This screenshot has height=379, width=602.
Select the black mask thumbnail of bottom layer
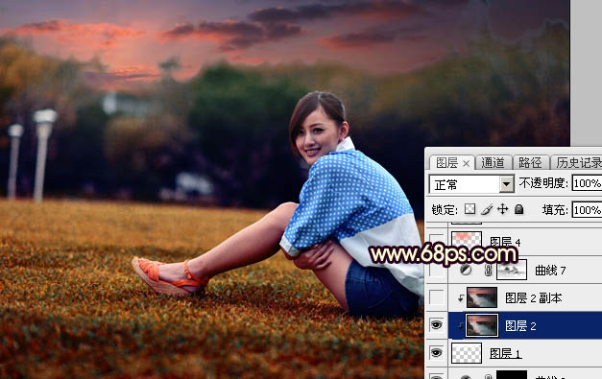click(512, 375)
